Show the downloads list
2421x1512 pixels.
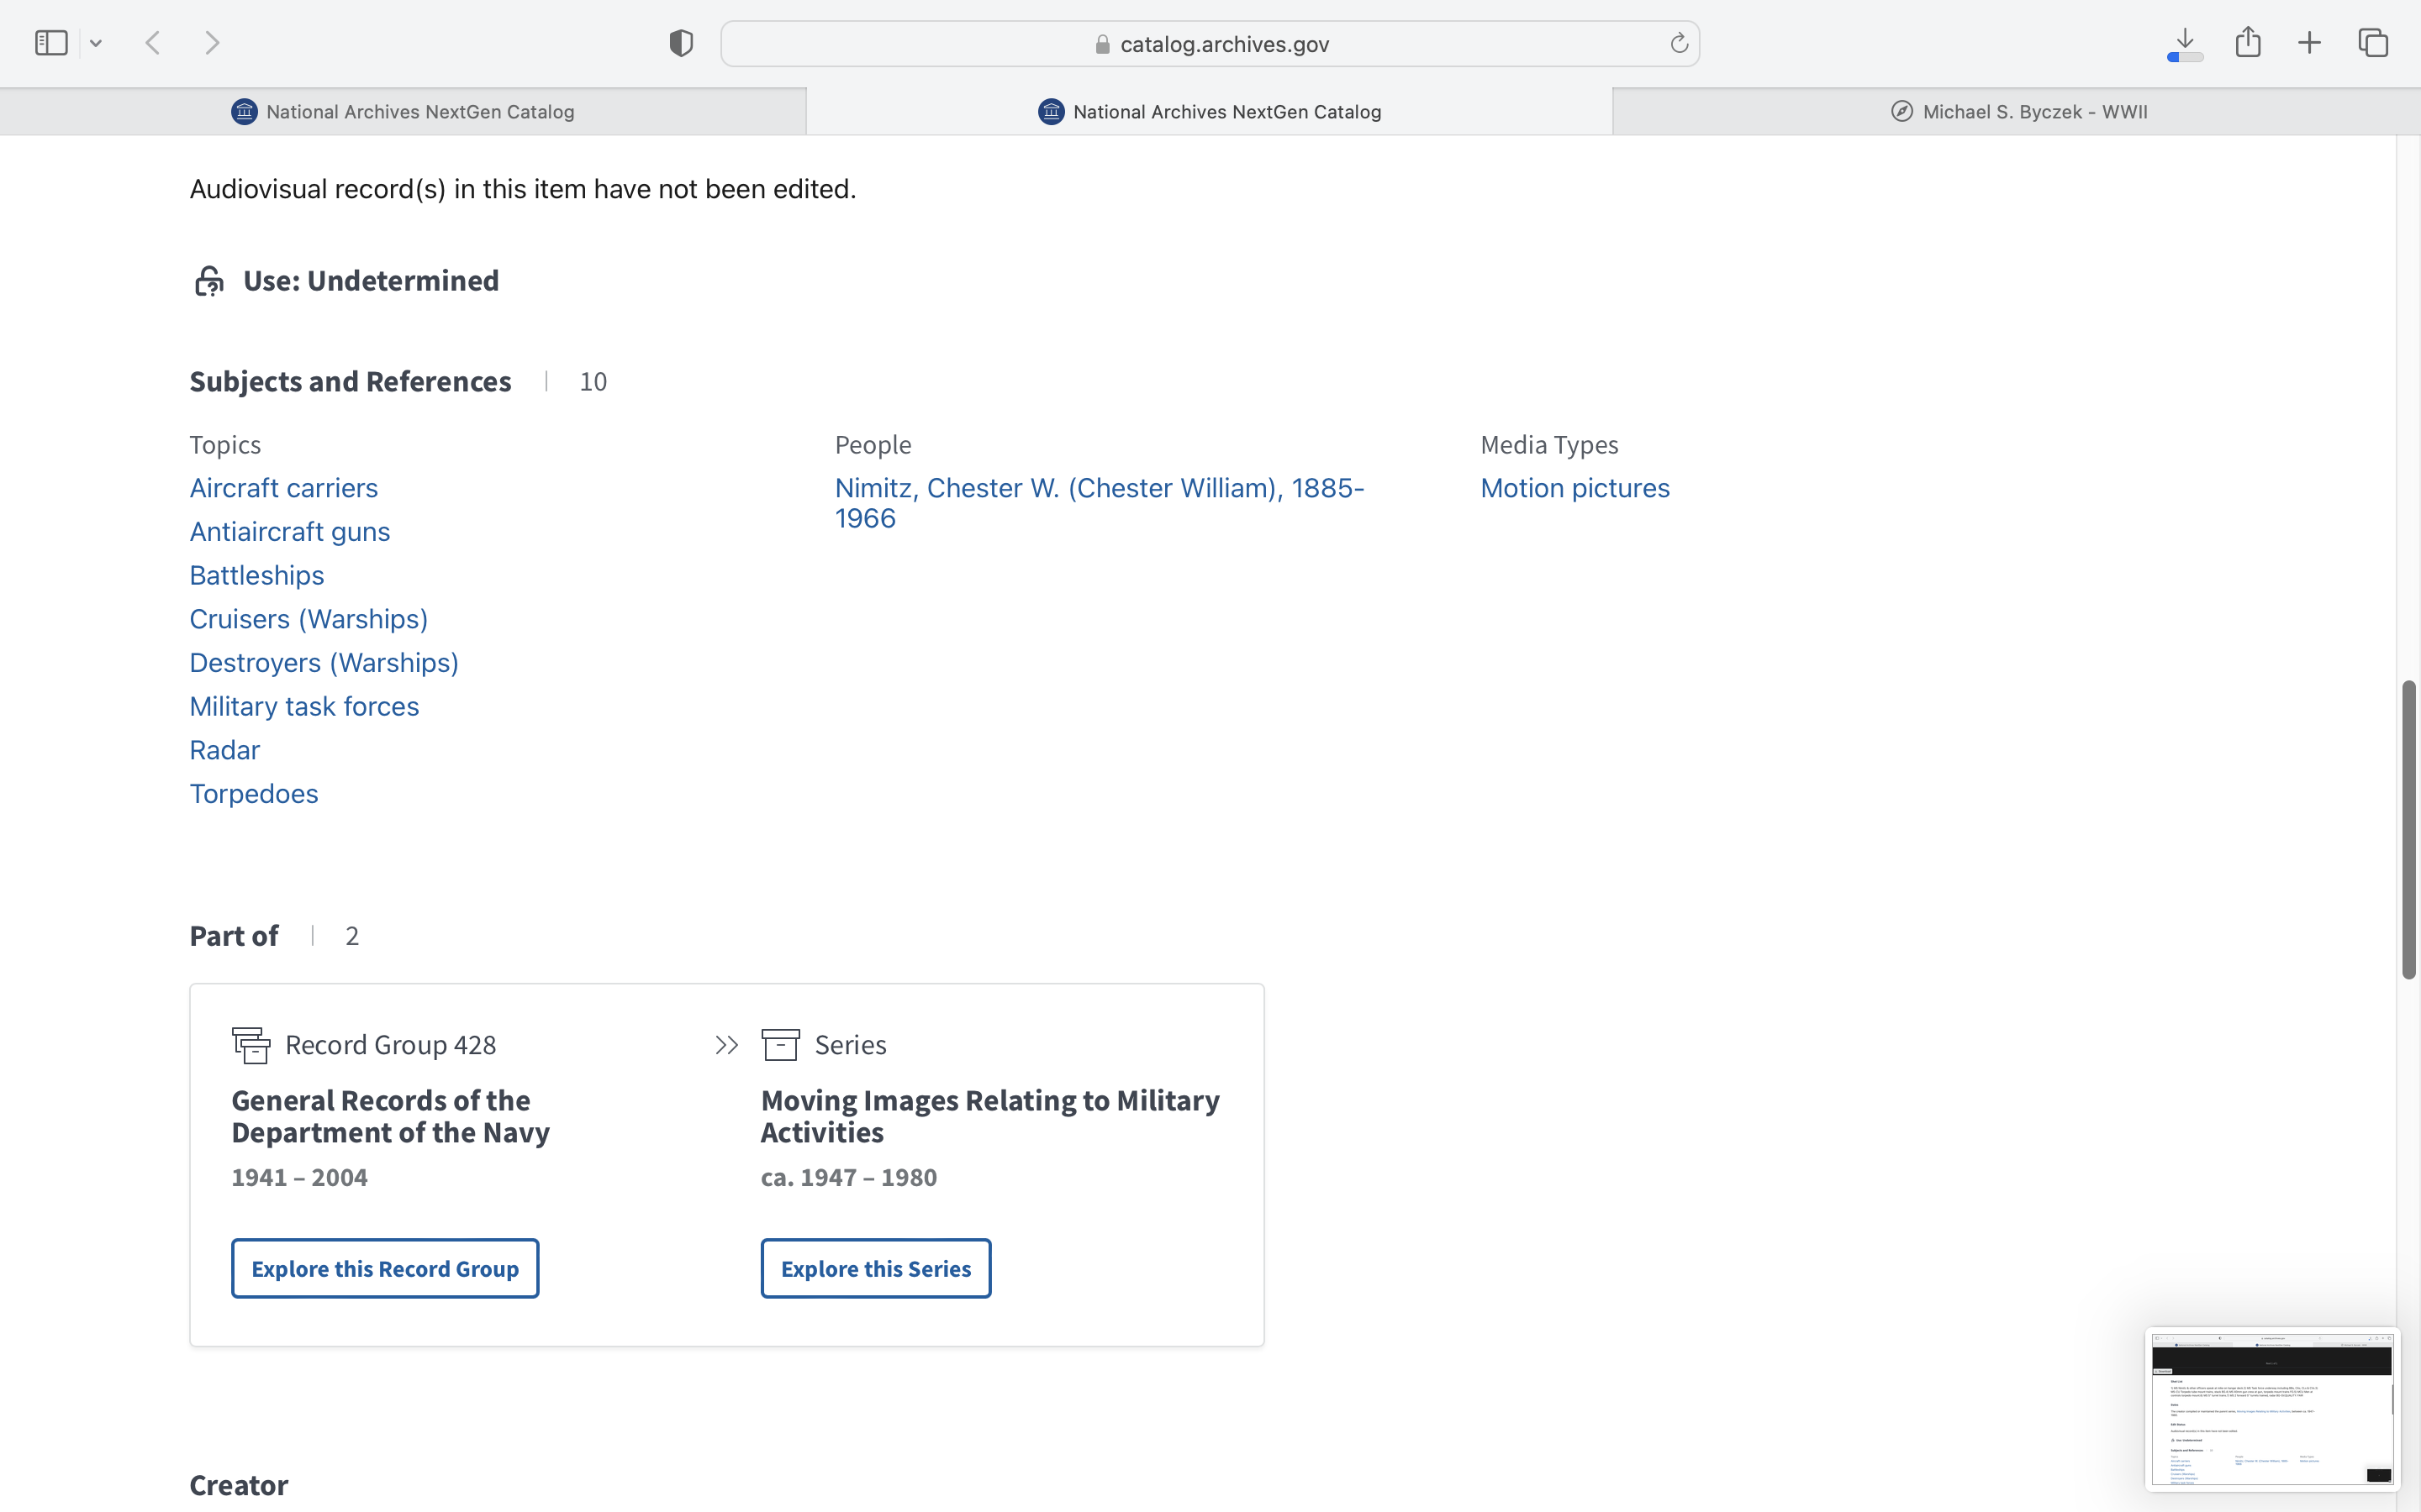coord(2185,43)
